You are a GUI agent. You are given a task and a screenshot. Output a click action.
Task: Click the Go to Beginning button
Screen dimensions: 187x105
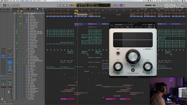[x=65, y=5]
